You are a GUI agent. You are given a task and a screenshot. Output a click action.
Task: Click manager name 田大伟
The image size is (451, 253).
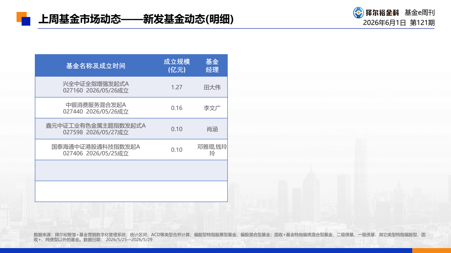(x=212, y=87)
